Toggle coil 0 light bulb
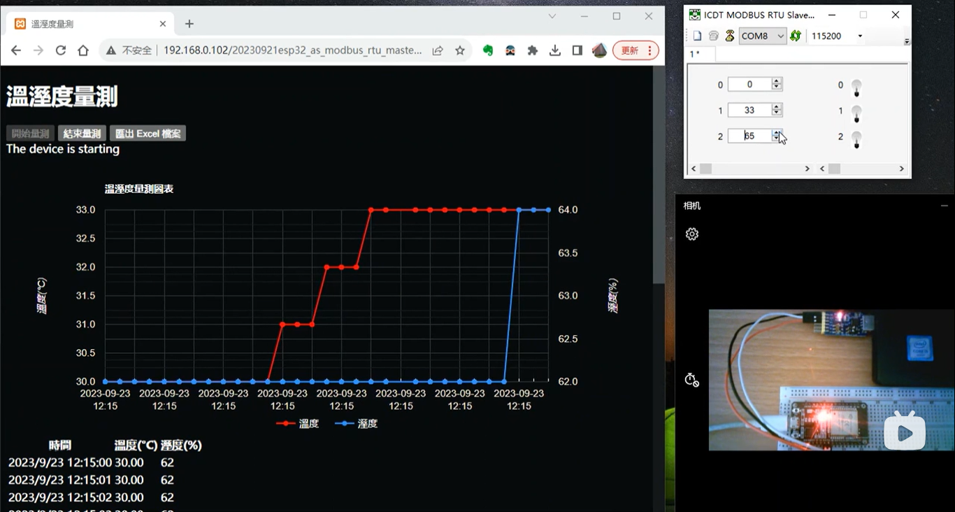This screenshot has width=955, height=512. coord(856,87)
